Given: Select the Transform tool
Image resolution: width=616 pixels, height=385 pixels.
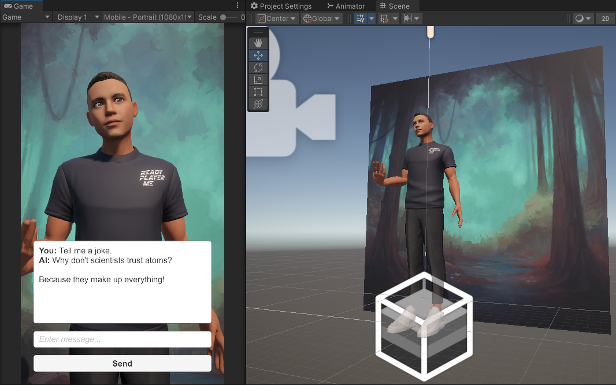Looking at the screenshot, I should coord(258,104).
